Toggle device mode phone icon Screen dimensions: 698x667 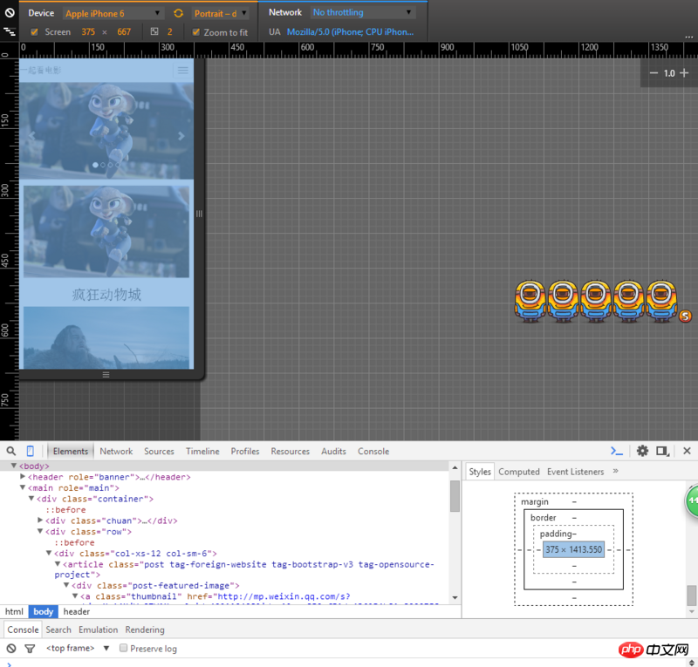[31, 451]
